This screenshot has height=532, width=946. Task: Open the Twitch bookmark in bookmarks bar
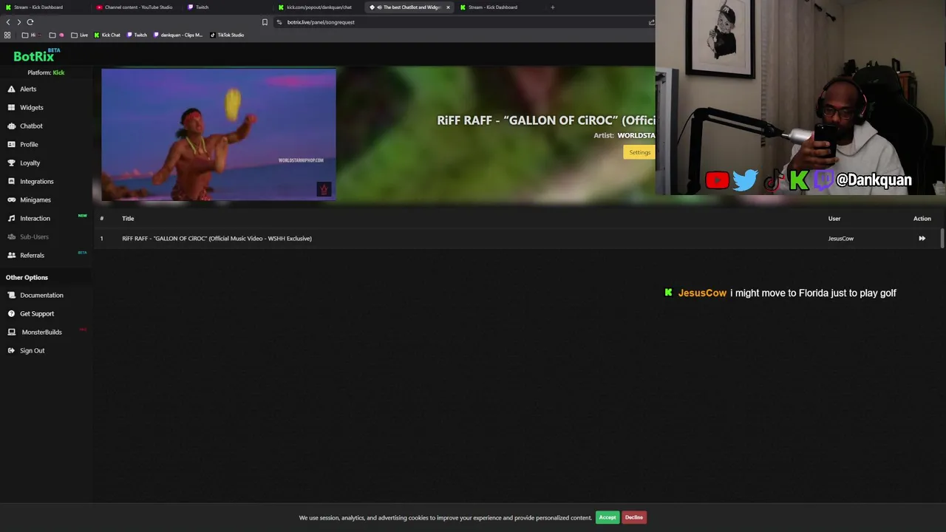tap(137, 35)
